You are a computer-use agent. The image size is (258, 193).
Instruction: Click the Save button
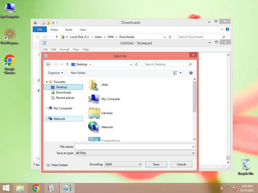pyautogui.click(x=156, y=164)
